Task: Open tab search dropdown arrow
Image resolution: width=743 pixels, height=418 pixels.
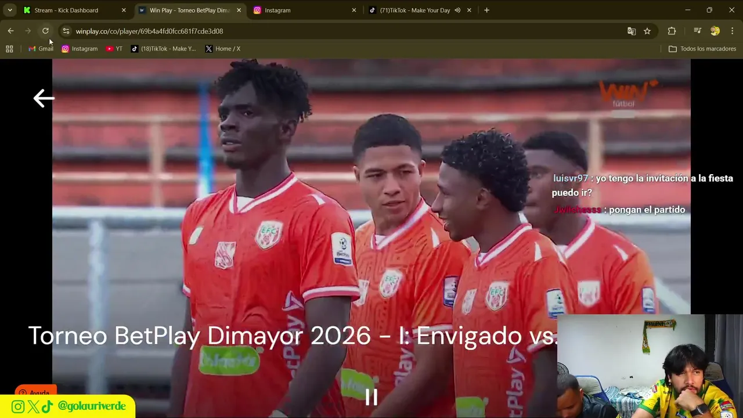Action: pos(10,10)
